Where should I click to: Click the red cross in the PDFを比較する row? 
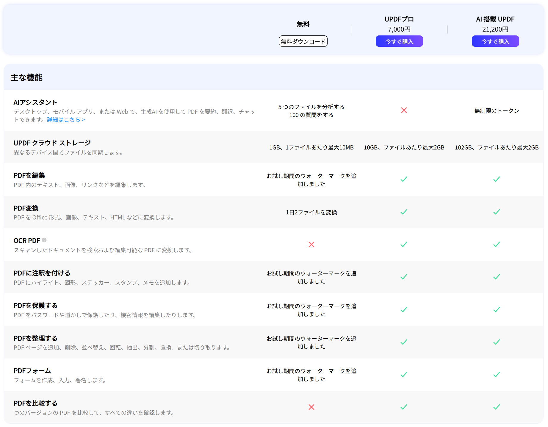[311, 407]
